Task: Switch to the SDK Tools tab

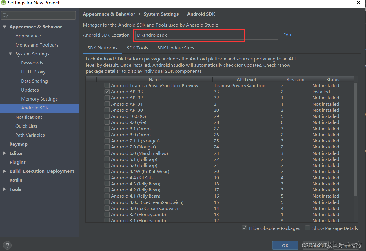Action: coord(137,48)
